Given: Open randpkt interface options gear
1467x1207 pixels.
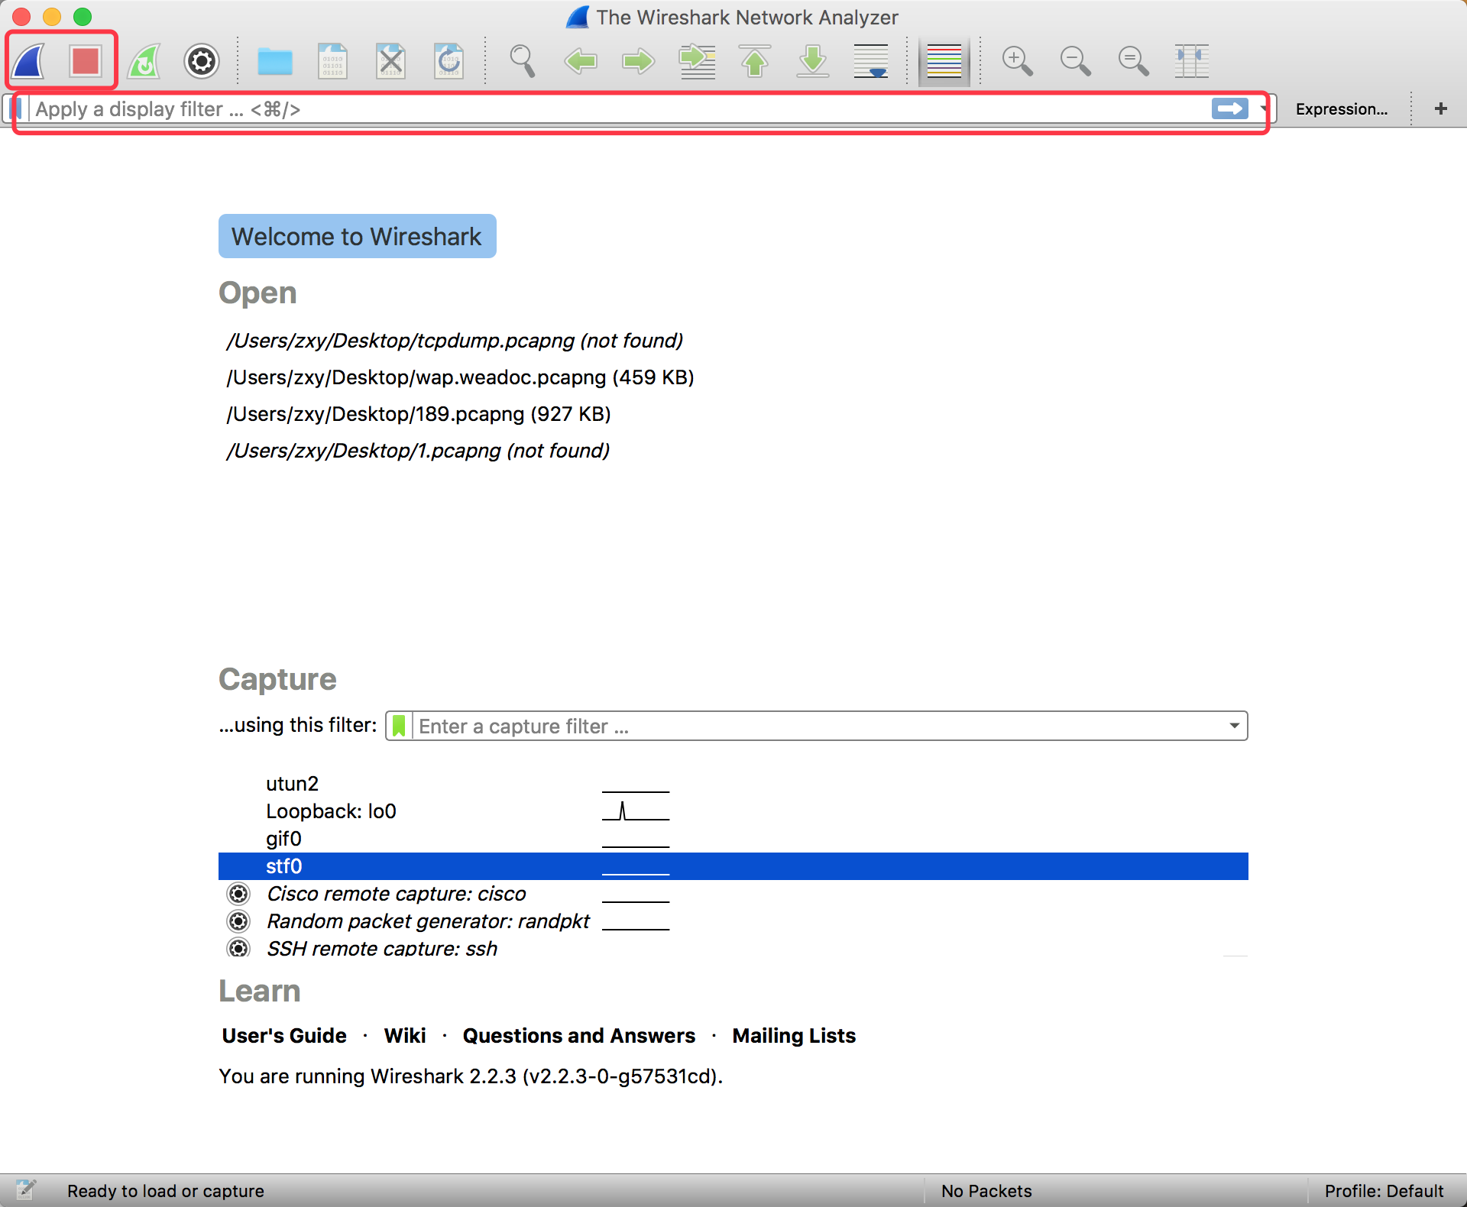Looking at the screenshot, I should (239, 921).
